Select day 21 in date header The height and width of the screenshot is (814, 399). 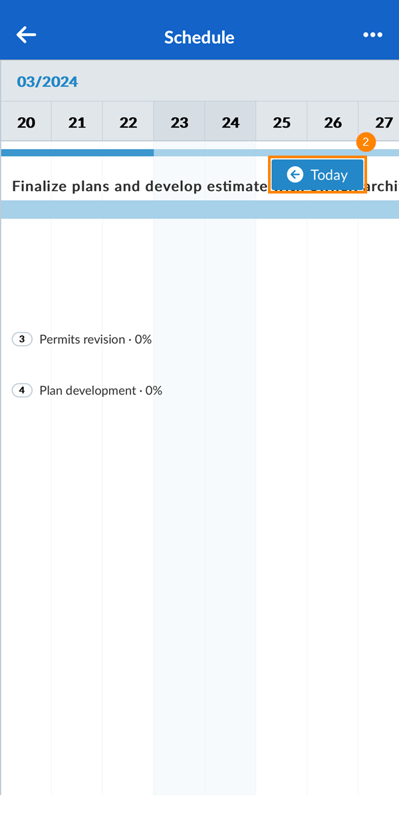tap(77, 122)
